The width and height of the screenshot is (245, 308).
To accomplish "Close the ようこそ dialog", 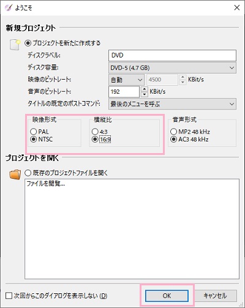I will [x=237, y=8].
